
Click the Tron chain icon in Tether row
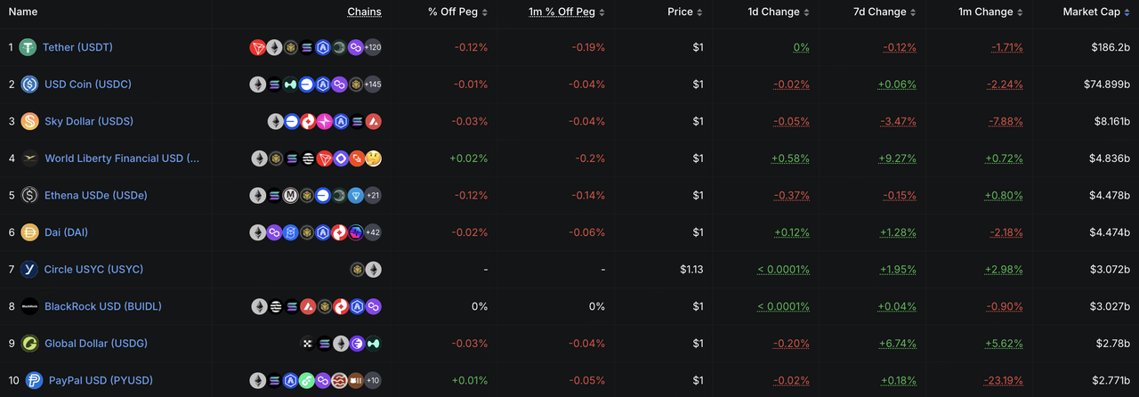(258, 47)
